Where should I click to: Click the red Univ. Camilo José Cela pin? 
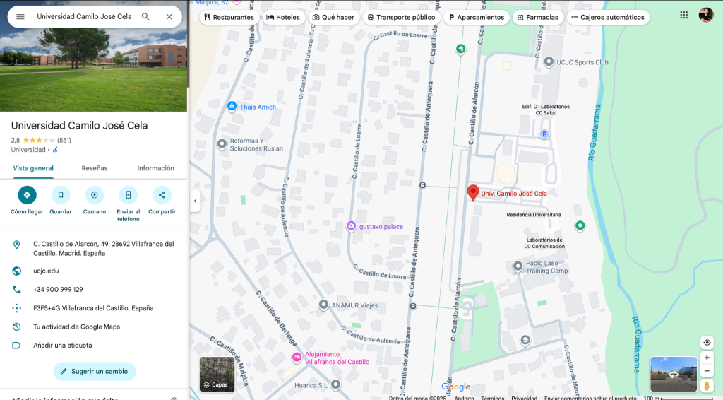472,192
